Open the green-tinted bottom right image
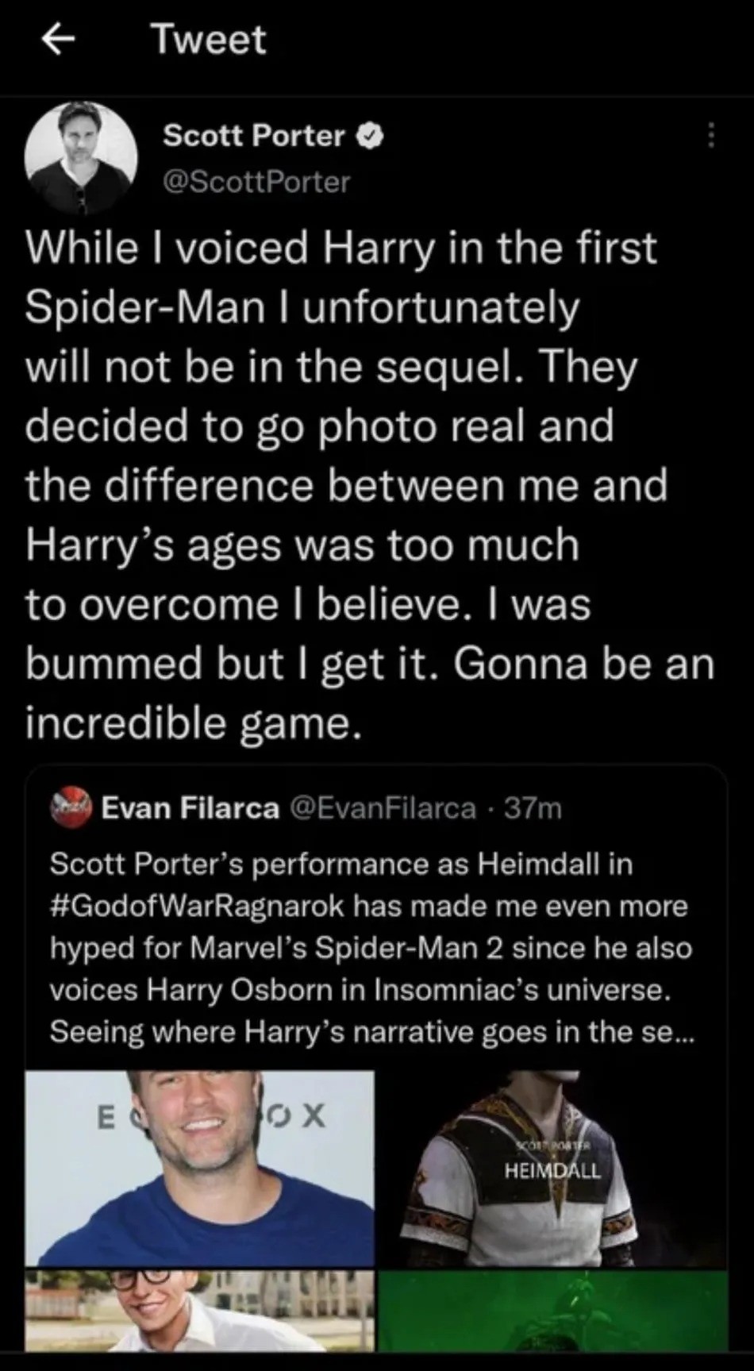 552,1310
